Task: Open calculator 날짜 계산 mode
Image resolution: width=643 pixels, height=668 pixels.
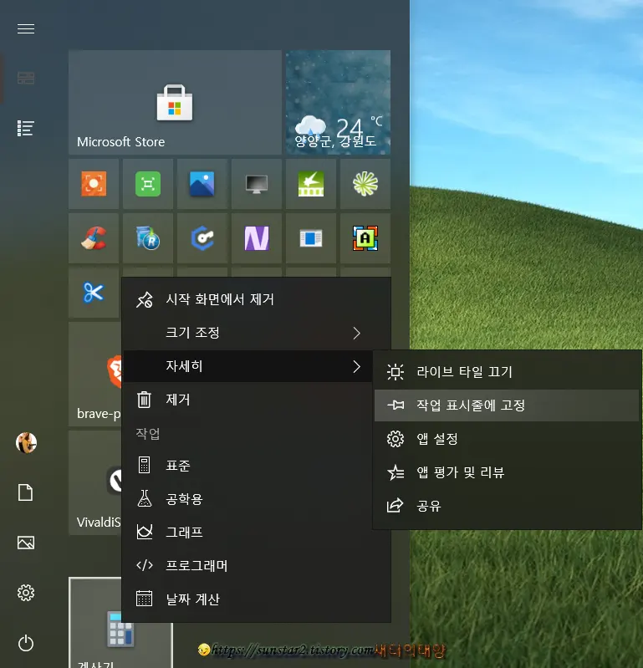Action: [257, 599]
